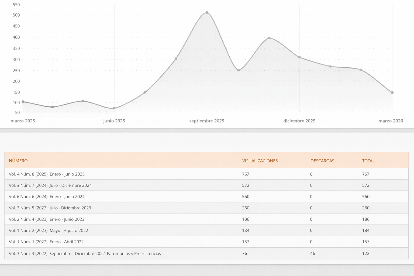Click the final data point at marzo 2026
414x276 pixels.
(x=392, y=93)
